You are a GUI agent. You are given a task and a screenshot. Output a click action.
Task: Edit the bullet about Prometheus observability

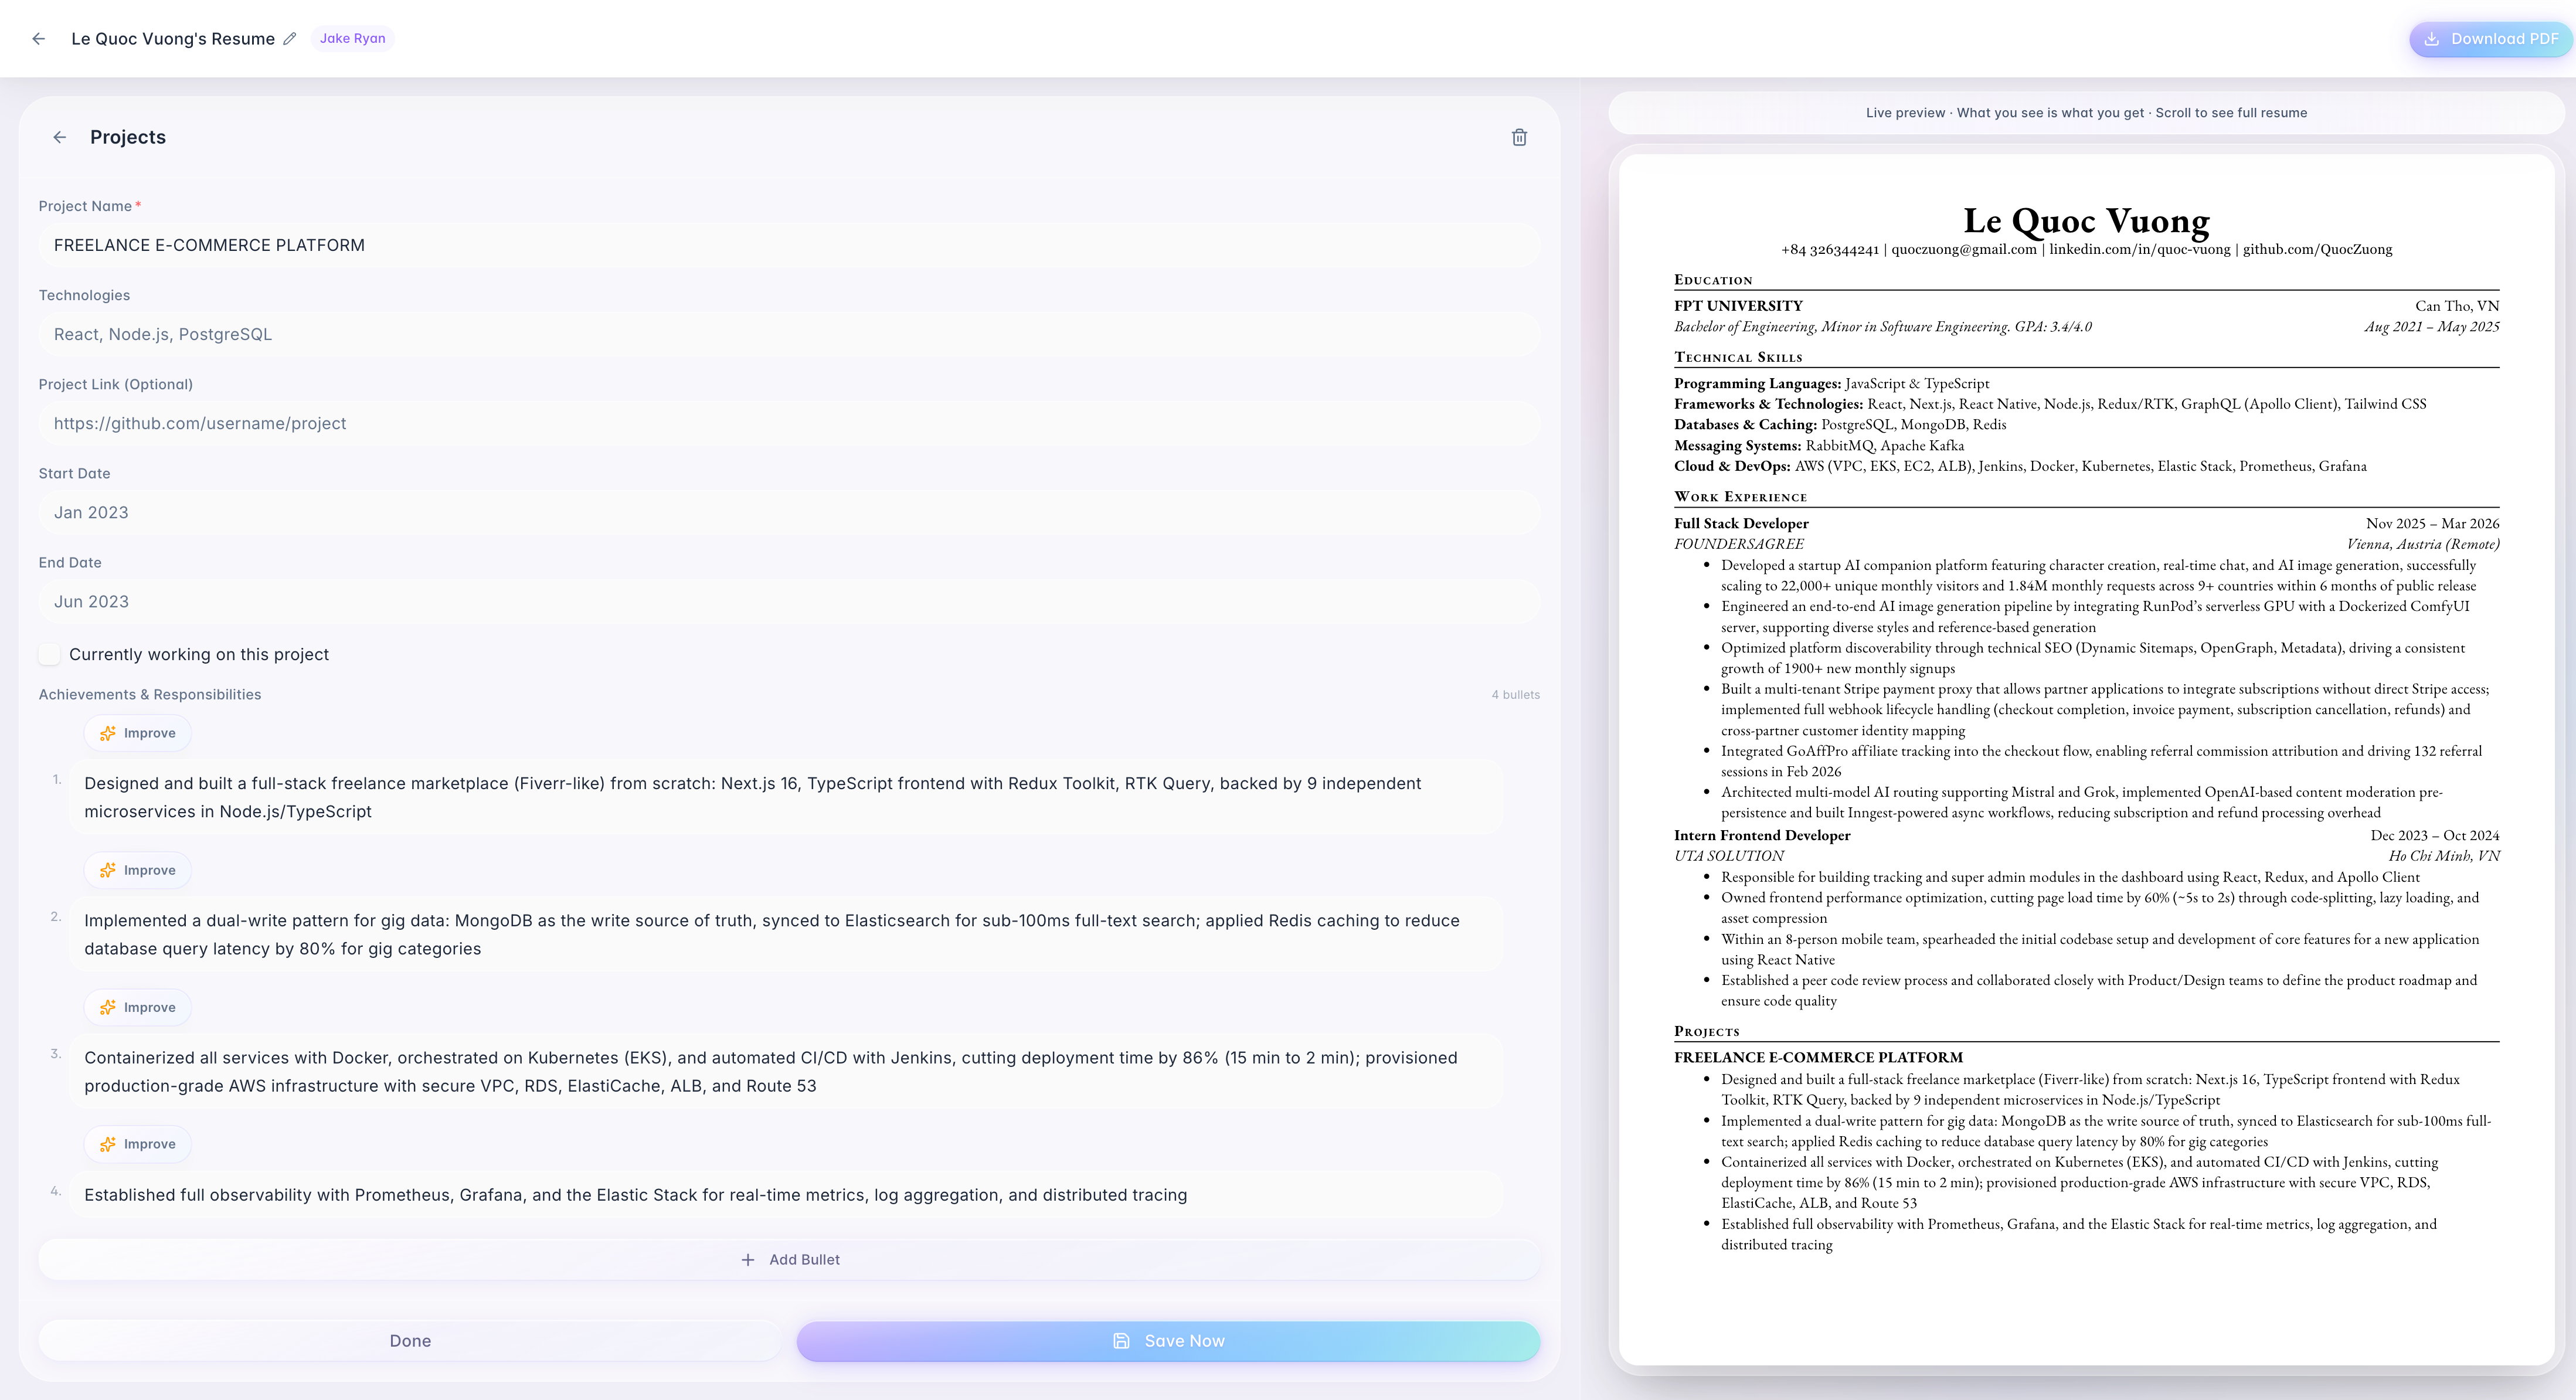coord(786,1195)
